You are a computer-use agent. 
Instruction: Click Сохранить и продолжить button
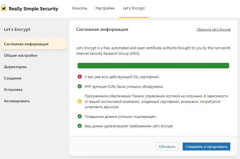[x=206, y=146]
